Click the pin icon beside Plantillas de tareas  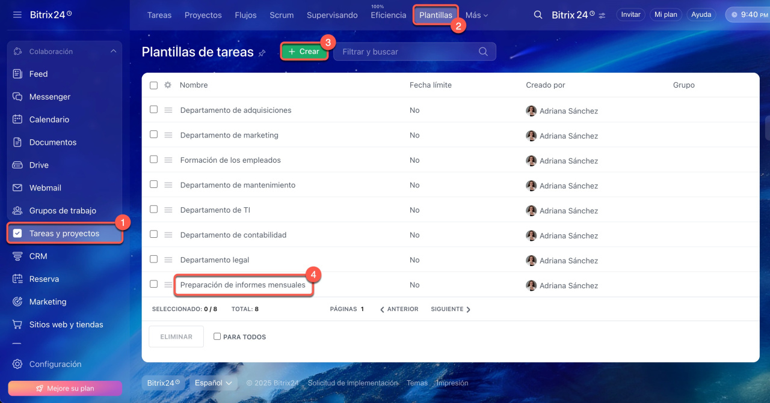pyautogui.click(x=262, y=53)
